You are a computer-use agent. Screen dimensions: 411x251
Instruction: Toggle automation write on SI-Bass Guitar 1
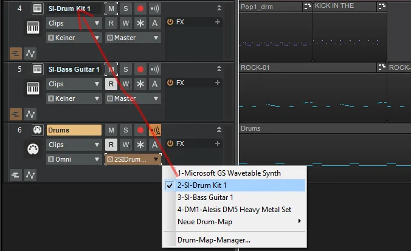point(126,84)
